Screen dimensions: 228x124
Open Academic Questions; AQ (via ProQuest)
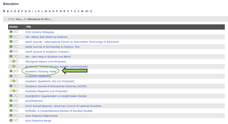click(x=50, y=81)
